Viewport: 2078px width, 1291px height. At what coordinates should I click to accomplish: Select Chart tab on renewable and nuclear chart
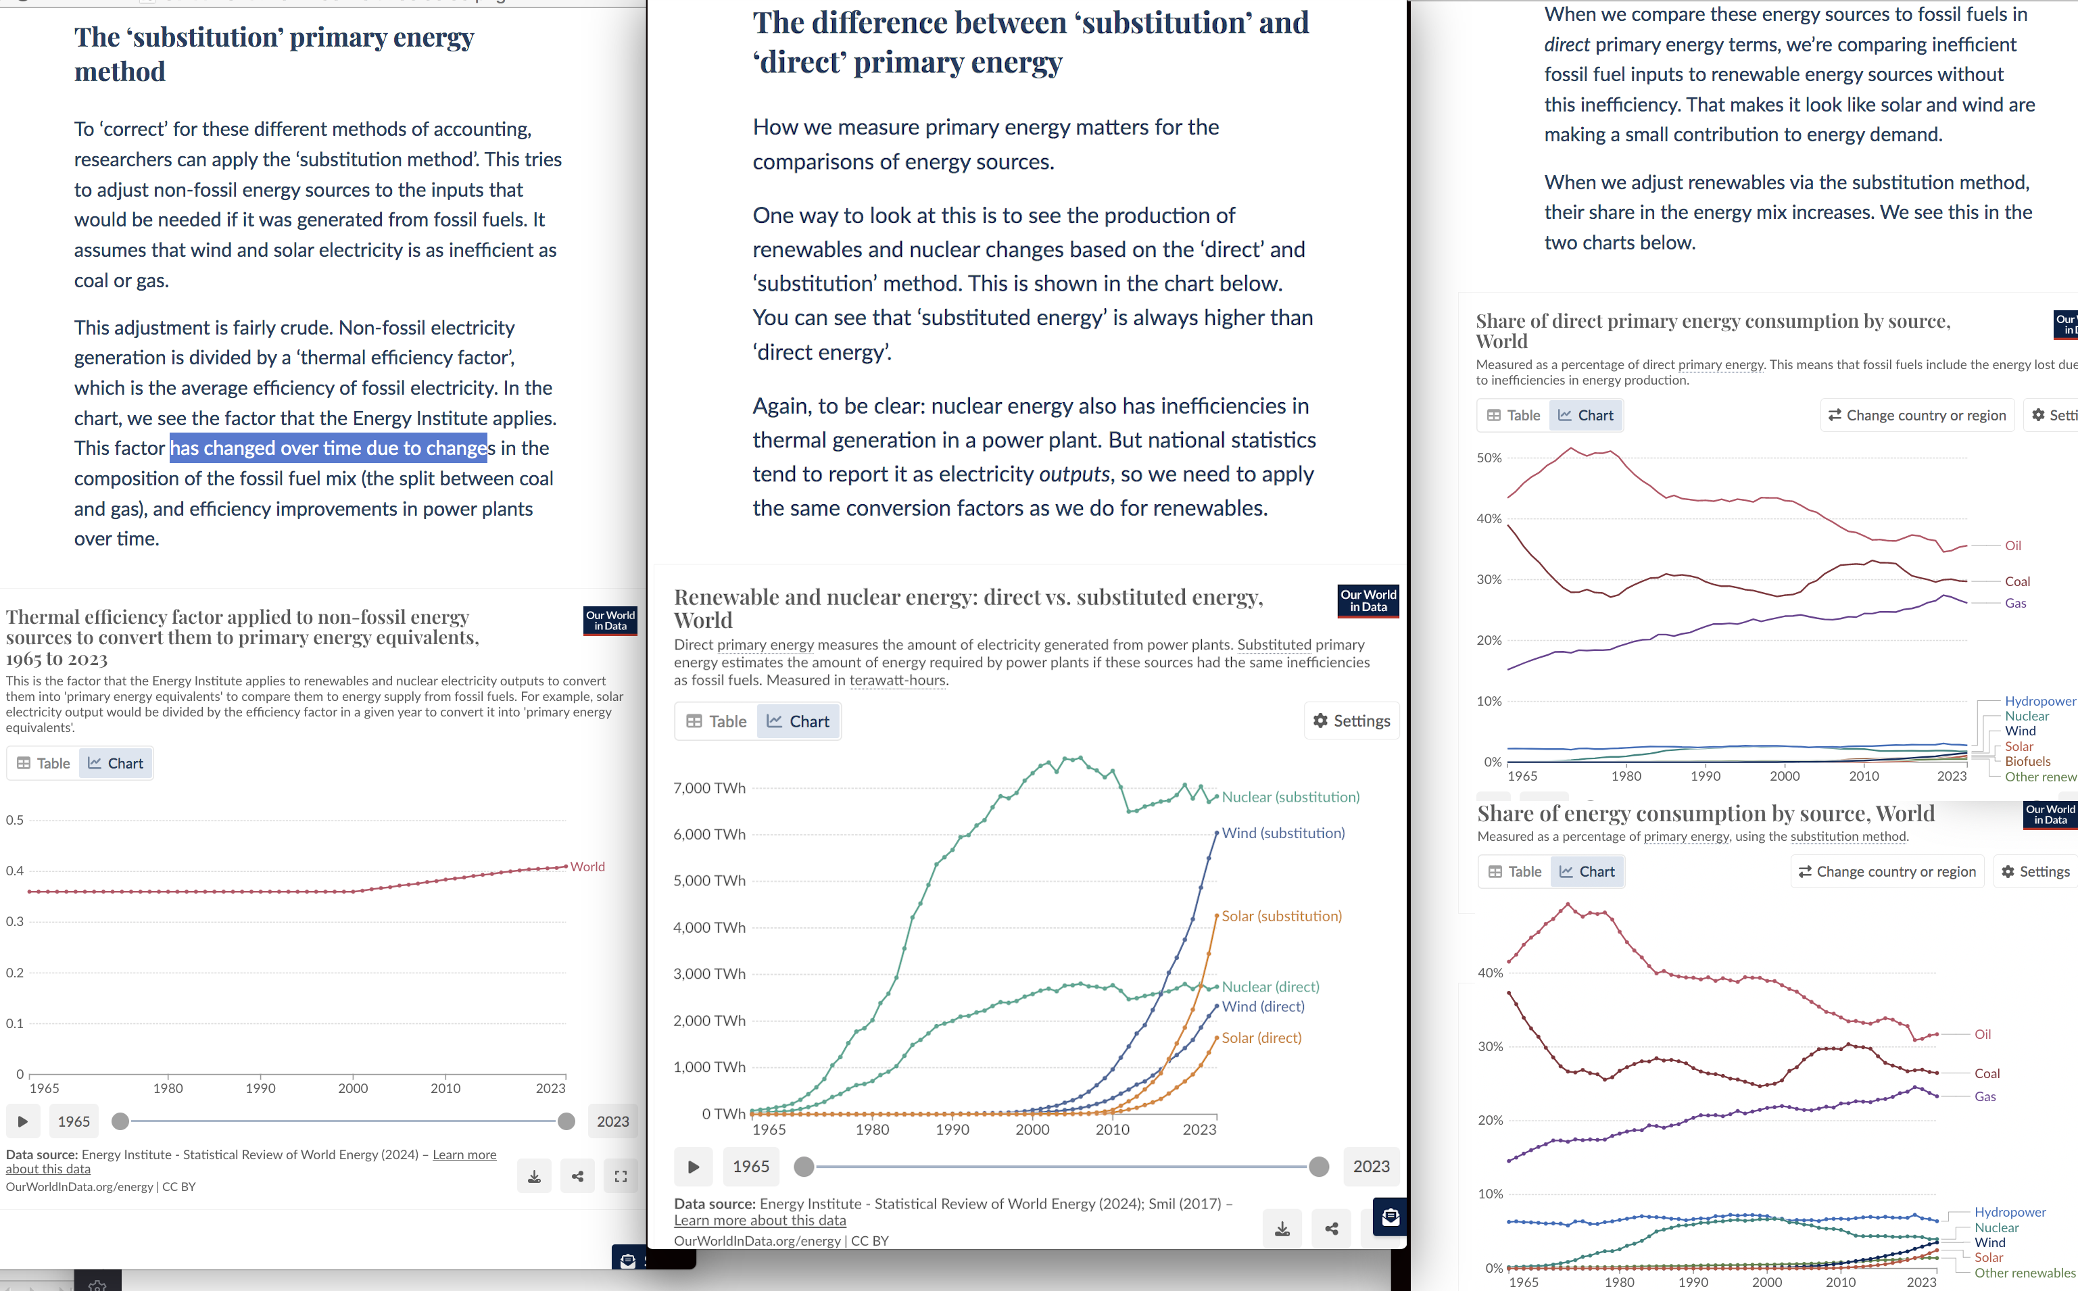(798, 721)
